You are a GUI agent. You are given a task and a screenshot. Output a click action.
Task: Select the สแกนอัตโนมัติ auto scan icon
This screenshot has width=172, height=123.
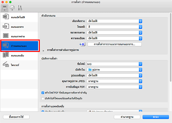[6, 17]
